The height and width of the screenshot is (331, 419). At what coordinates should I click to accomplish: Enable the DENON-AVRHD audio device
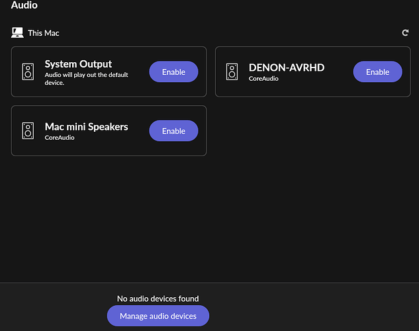(377, 71)
